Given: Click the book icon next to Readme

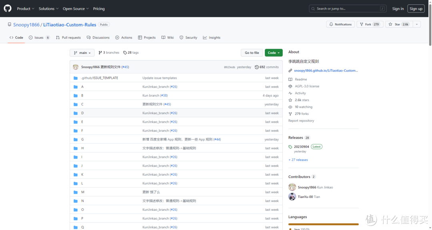Looking at the screenshot, I should click(290, 79).
